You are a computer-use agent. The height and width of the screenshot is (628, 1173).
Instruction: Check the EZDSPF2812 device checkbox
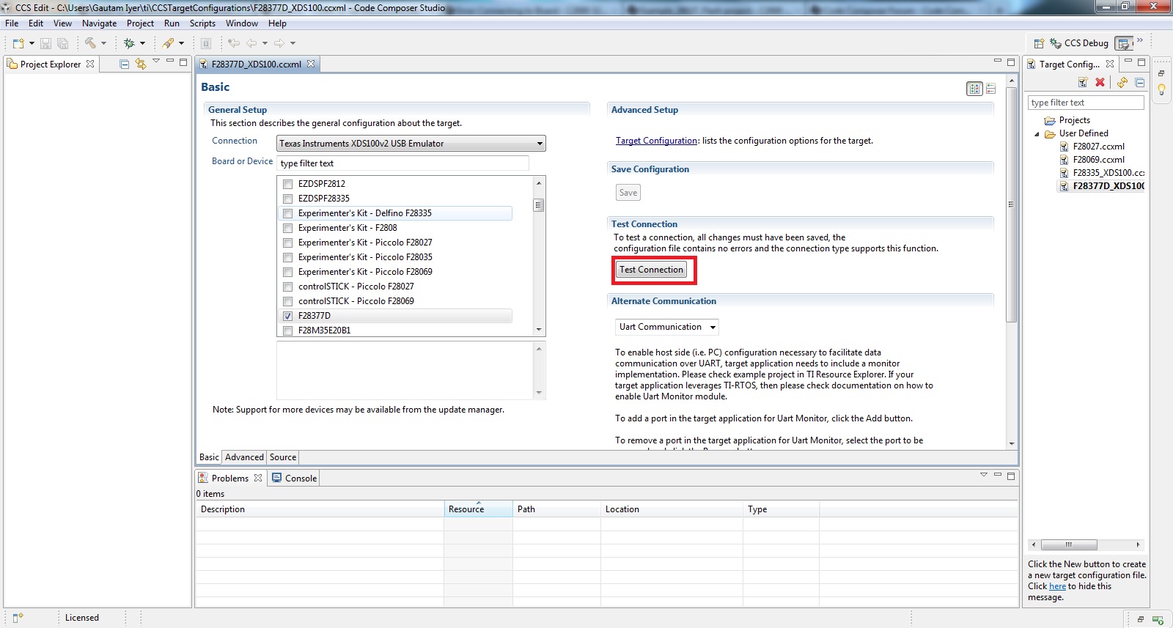tap(288, 184)
